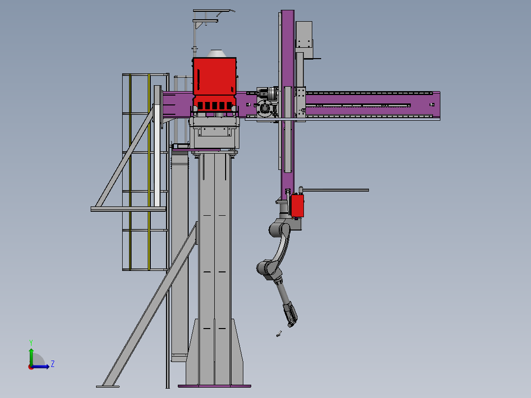The image size is (531, 398).
Task: Select the thin horizontal rod beside the robot
Action: pos(335,190)
